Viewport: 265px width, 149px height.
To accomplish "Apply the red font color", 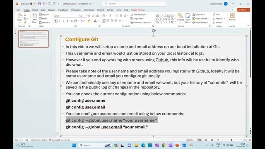I will pos(95,21).
